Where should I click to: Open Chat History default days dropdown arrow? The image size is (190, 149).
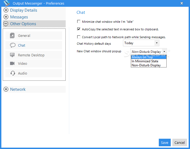(x=157, y=43)
